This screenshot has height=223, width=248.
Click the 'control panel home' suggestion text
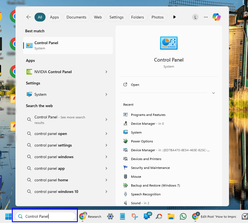click(x=51, y=180)
